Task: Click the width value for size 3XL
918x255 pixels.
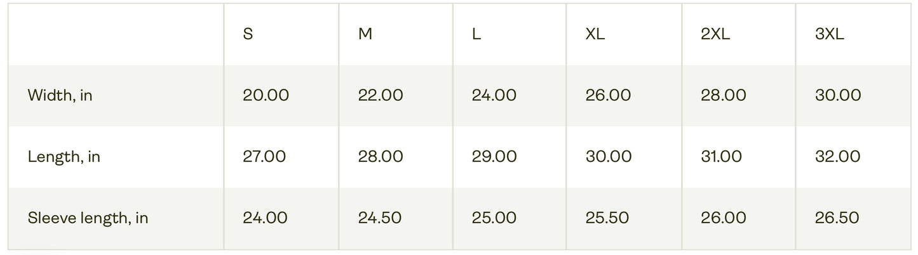Action: coord(838,96)
